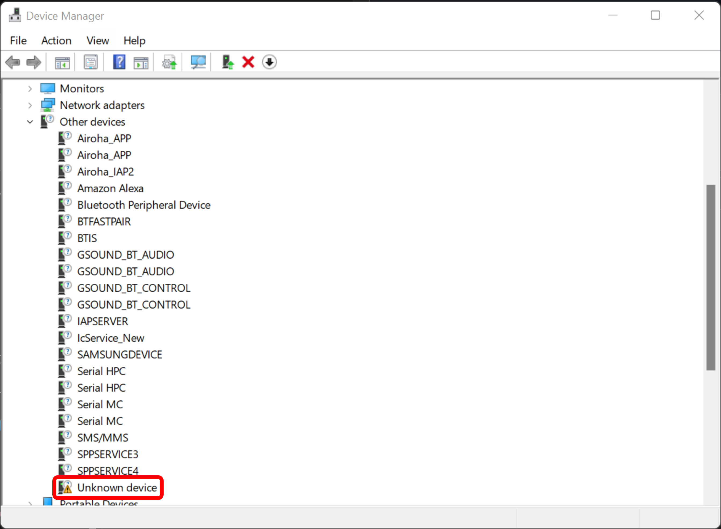This screenshot has width=721, height=529.
Task: Open the View menu
Action: 98,41
